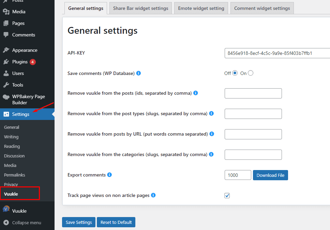Click the info icon for categories field

(x=211, y=154)
